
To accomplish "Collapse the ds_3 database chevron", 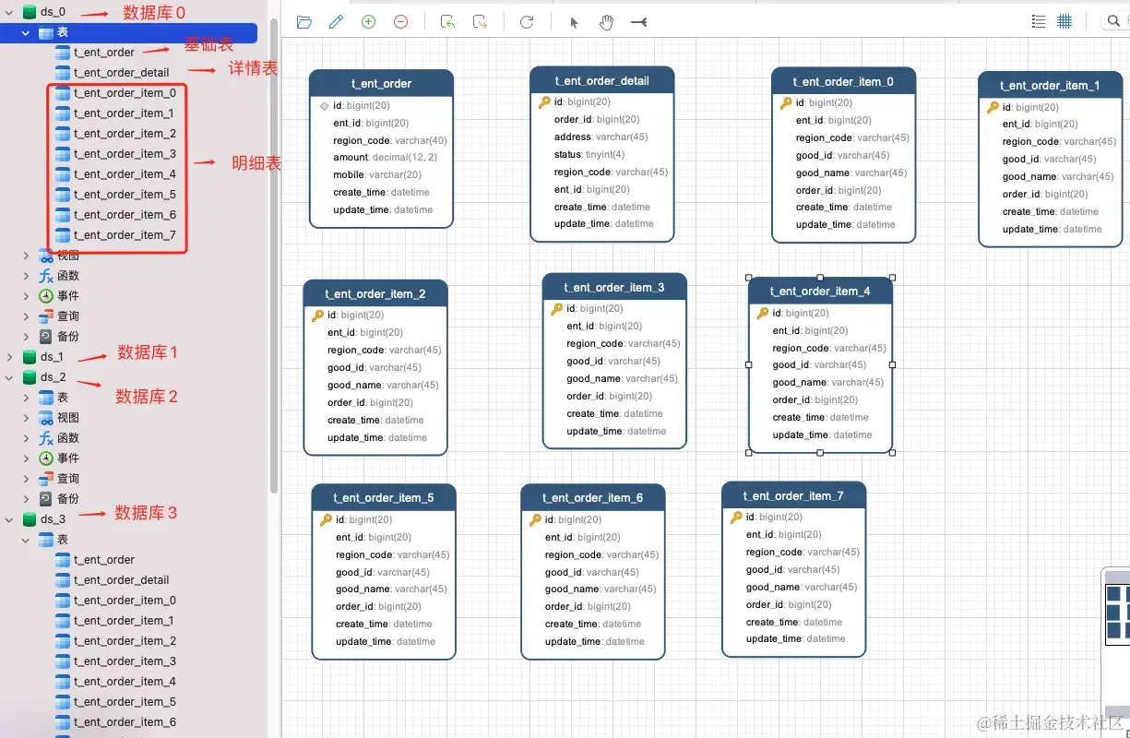I will pyautogui.click(x=10, y=519).
